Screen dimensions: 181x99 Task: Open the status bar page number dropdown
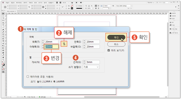tap(18, 97)
